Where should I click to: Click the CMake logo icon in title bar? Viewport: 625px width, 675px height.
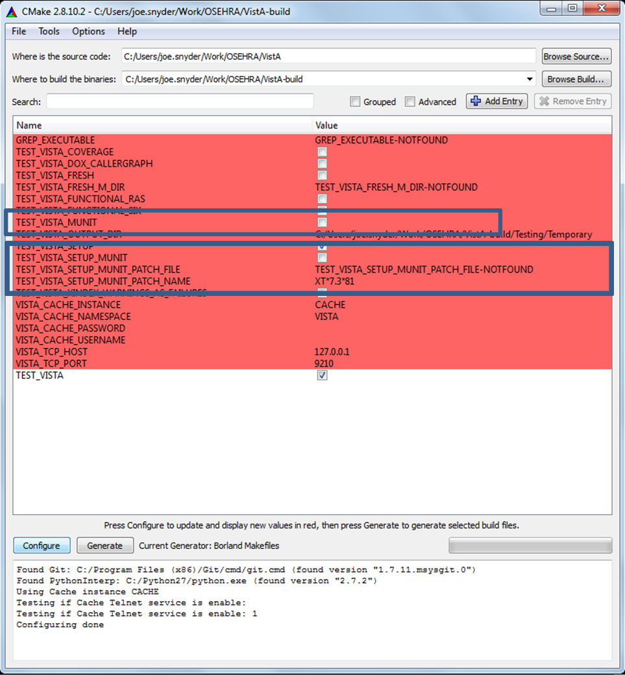click(11, 11)
